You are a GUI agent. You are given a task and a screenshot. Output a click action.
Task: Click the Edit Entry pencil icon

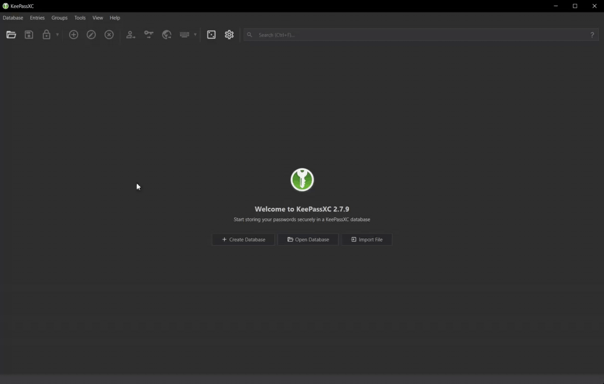91,35
